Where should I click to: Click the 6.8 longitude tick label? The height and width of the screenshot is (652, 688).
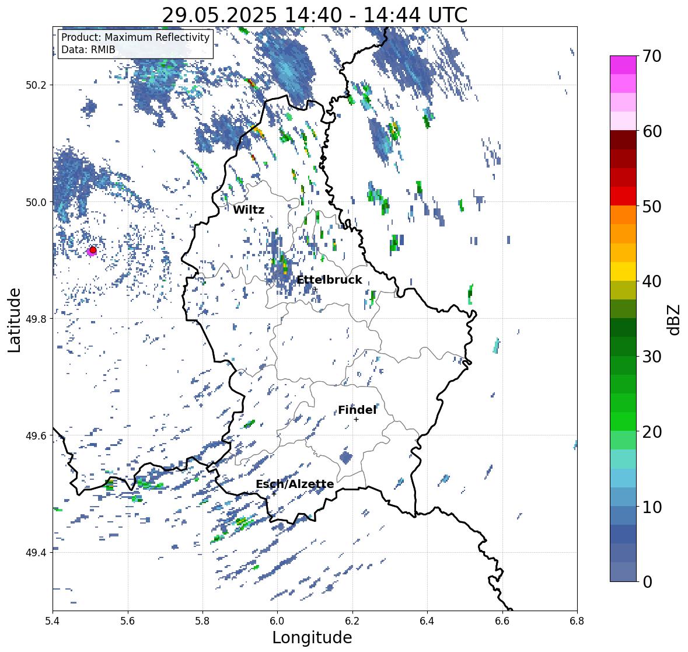pos(577,620)
